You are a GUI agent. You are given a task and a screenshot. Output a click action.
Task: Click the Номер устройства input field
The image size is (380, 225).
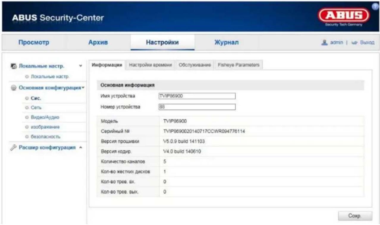click(197, 107)
